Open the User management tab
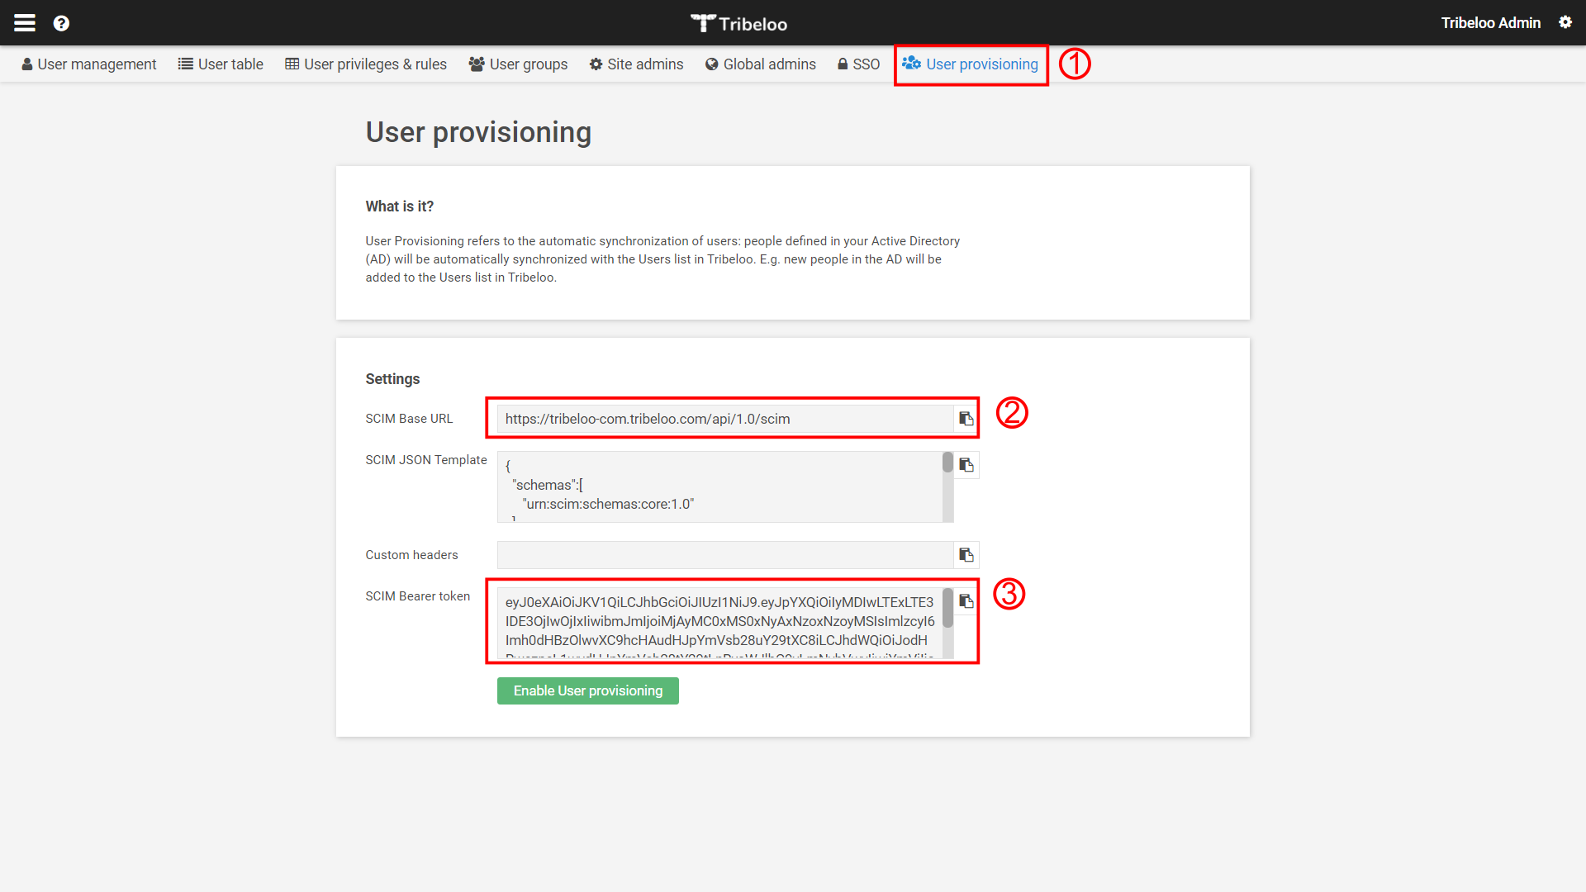The image size is (1586, 892). point(88,64)
